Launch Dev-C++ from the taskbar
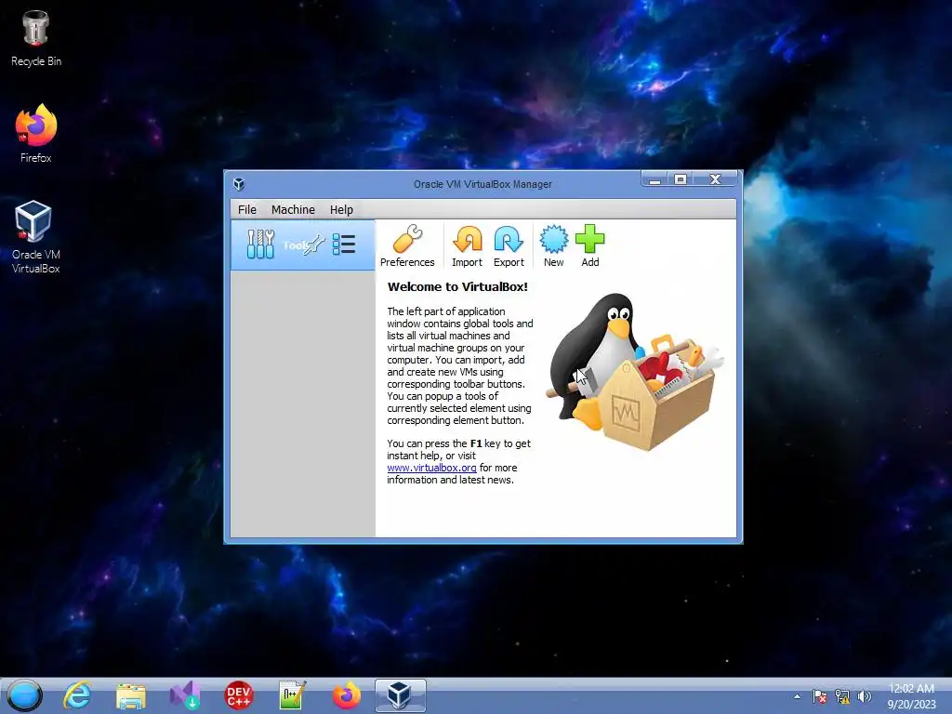 coord(239,695)
